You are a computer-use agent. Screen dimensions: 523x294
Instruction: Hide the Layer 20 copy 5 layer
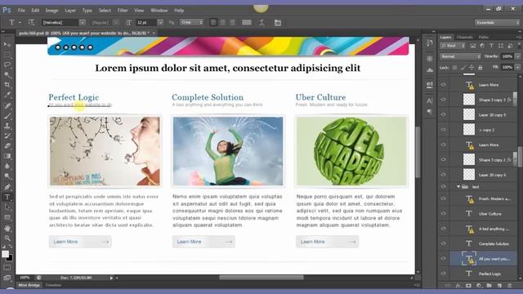443,114
